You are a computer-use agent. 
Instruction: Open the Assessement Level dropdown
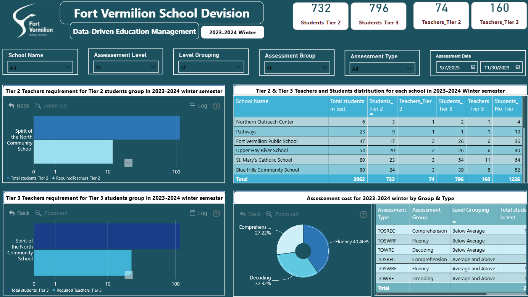pyautogui.click(x=126, y=67)
